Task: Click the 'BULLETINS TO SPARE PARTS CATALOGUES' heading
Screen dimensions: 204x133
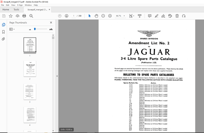Action: click(149, 75)
